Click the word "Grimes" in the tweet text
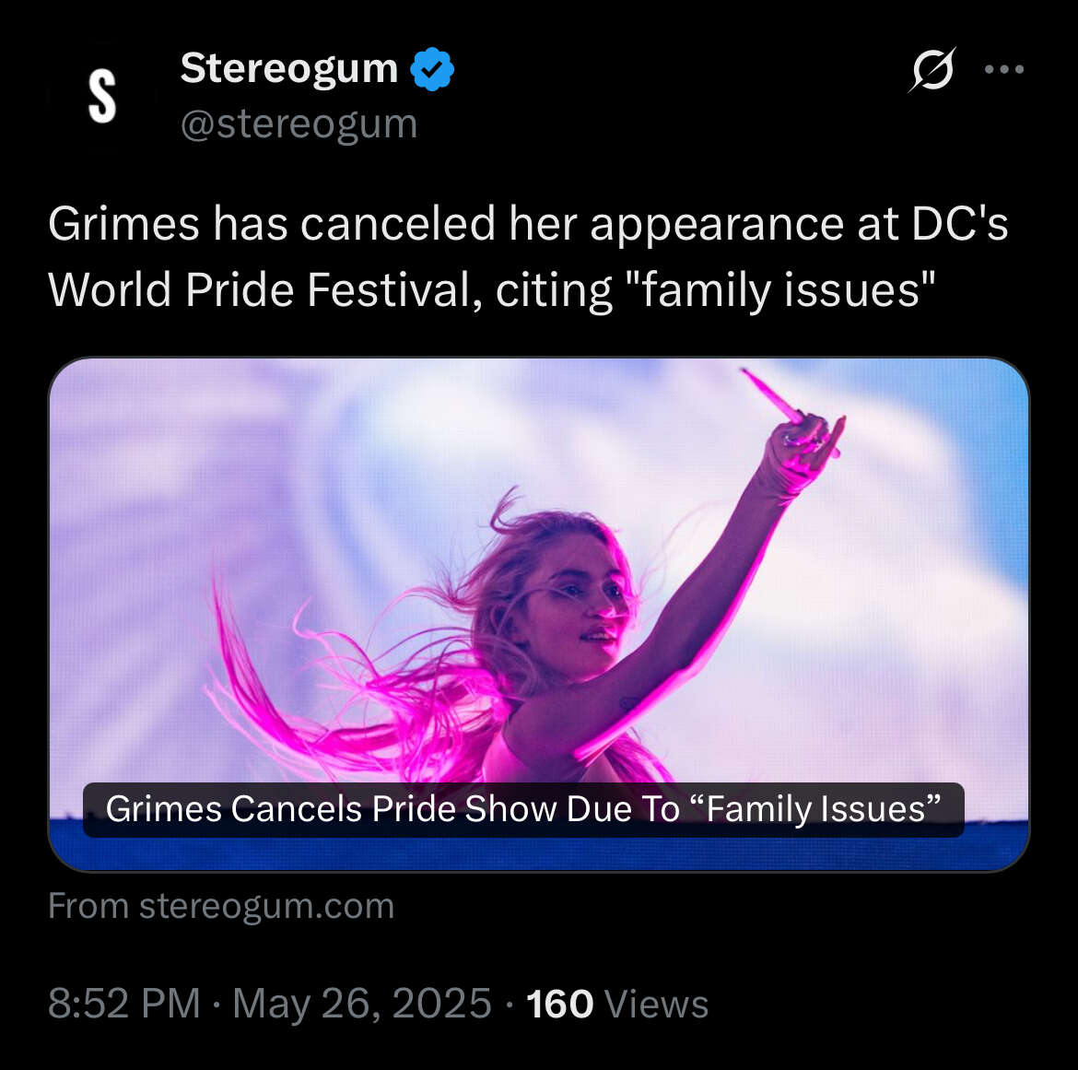Image resolution: width=1078 pixels, height=1070 pixels. (x=123, y=224)
